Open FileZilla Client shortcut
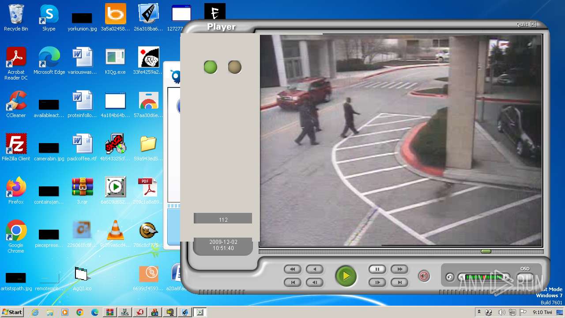The width and height of the screenshot is (565, 318). pyautogui.click(x=16, y=148)
